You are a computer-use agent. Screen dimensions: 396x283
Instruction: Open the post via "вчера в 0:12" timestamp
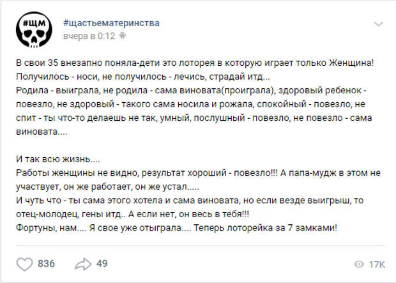tap(89, 36)
